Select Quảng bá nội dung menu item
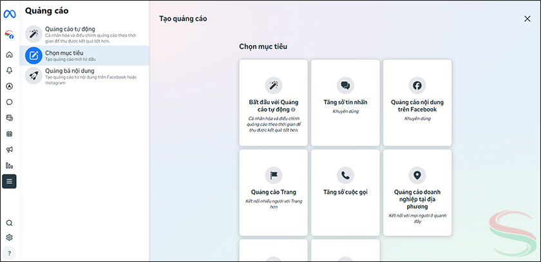 point(84,75)
